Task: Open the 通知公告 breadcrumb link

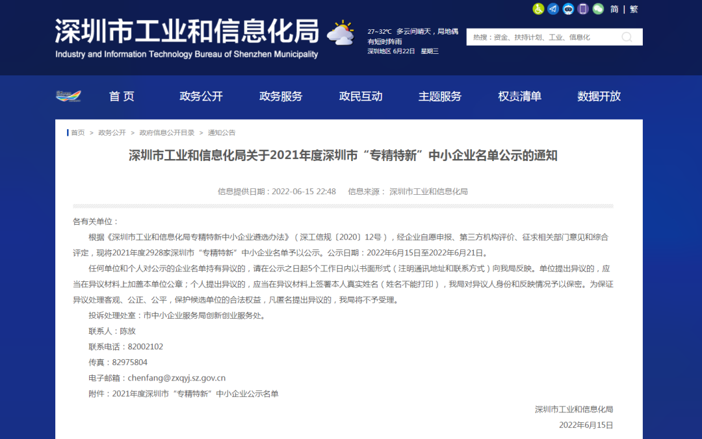Action: point(221,132)
